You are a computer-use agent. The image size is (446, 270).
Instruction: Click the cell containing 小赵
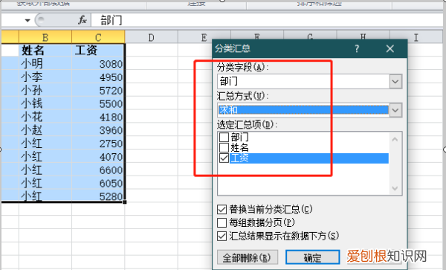click(45, 130)
